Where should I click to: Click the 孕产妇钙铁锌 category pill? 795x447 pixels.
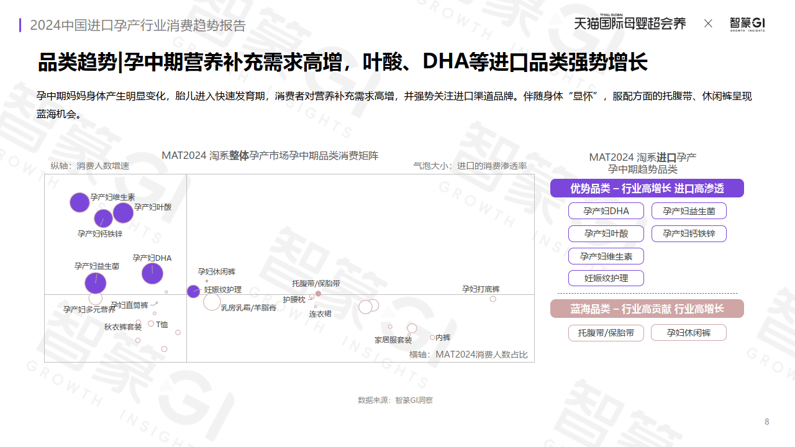click(x=689, y=233)
